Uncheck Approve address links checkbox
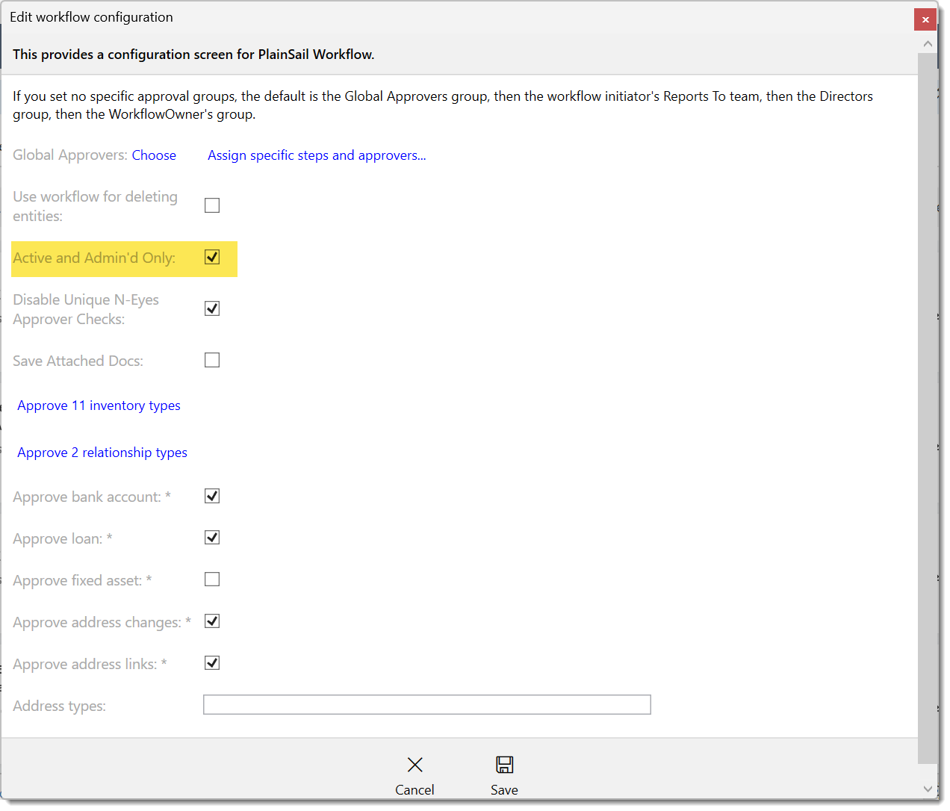The height and width of the screenshot is (811, 950). tap(212, 663)
